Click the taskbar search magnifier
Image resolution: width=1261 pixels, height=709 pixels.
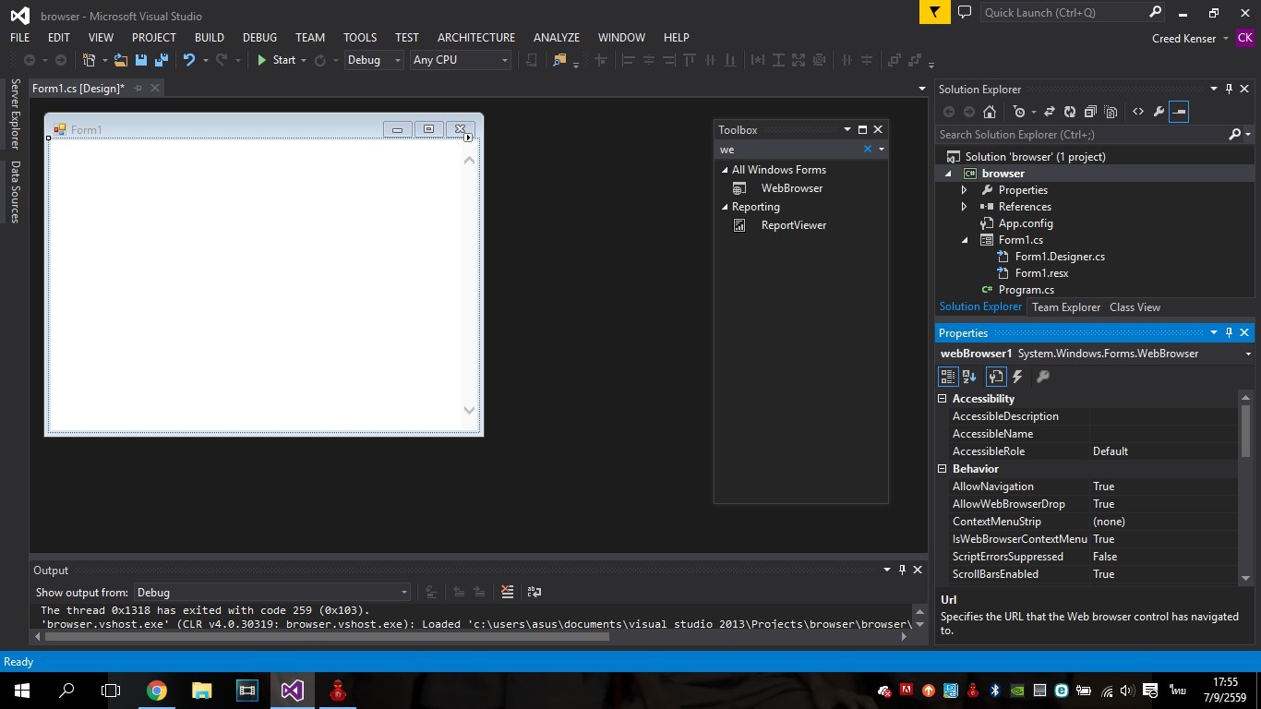66,691
